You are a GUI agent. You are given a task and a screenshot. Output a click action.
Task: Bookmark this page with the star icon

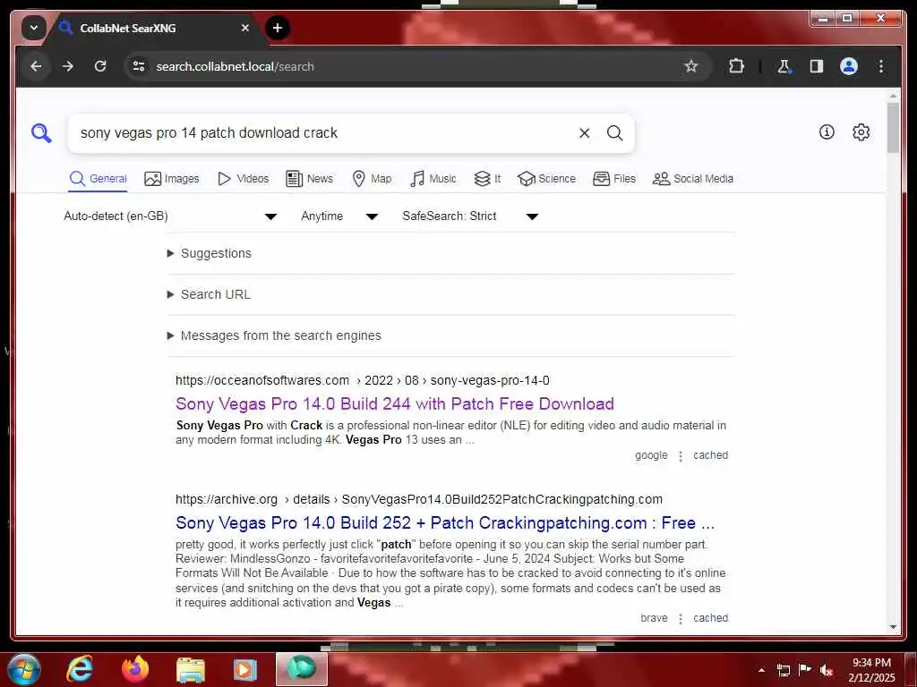[690, 66]
